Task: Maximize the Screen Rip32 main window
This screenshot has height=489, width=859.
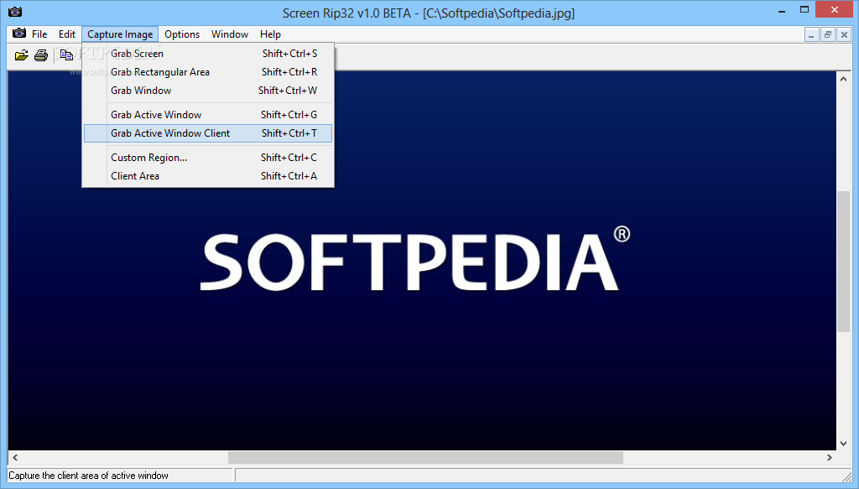Action: (804, 10)
